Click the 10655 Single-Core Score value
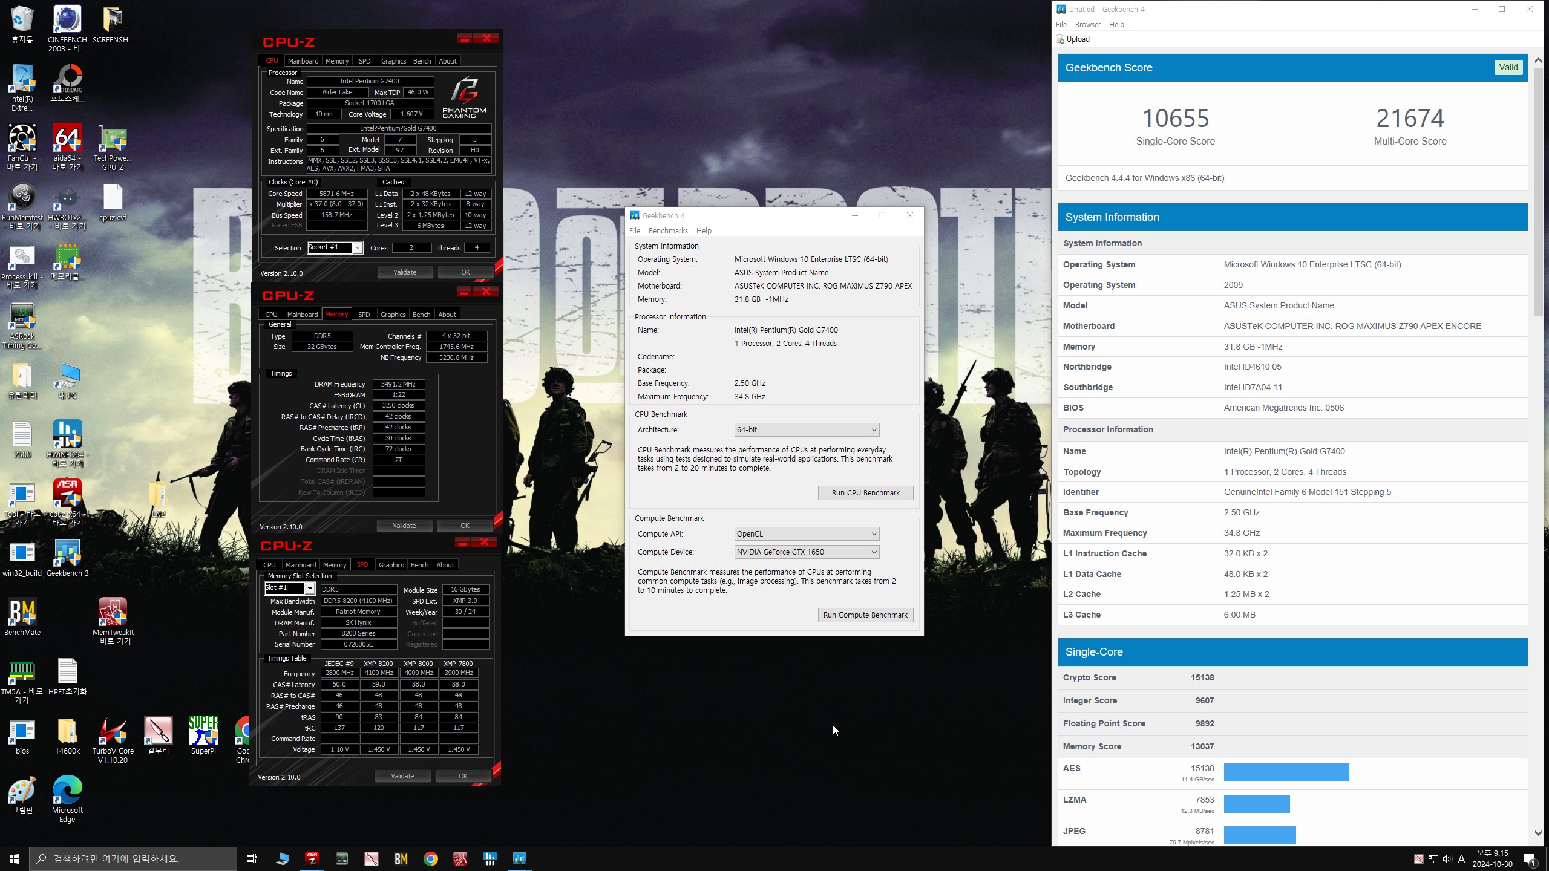 click(x=1175, y=119)
